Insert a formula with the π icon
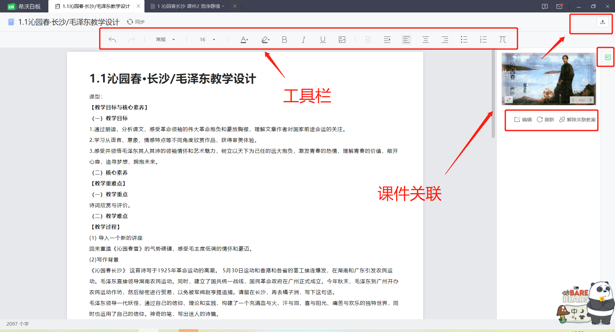 coord(503,40)
